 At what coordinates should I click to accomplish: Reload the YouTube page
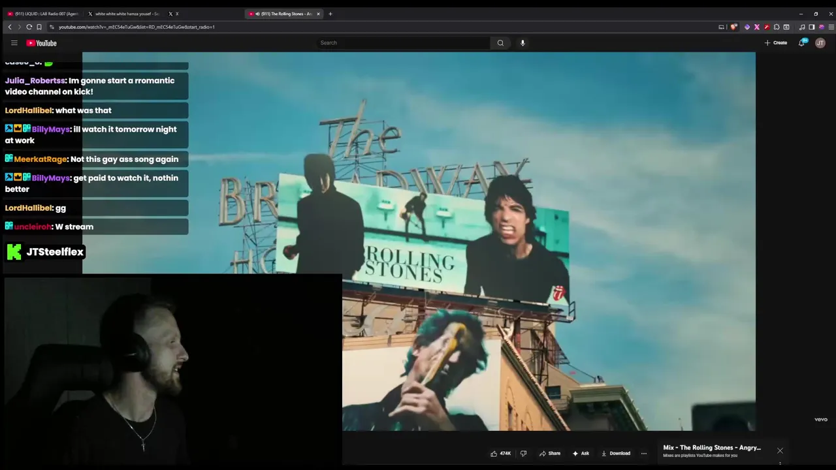(x=29, y=27)
